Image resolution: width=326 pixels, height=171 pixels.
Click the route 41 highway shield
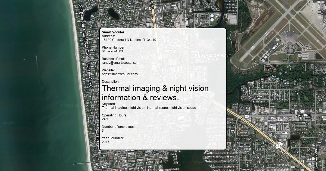click(x=277, y=146)
